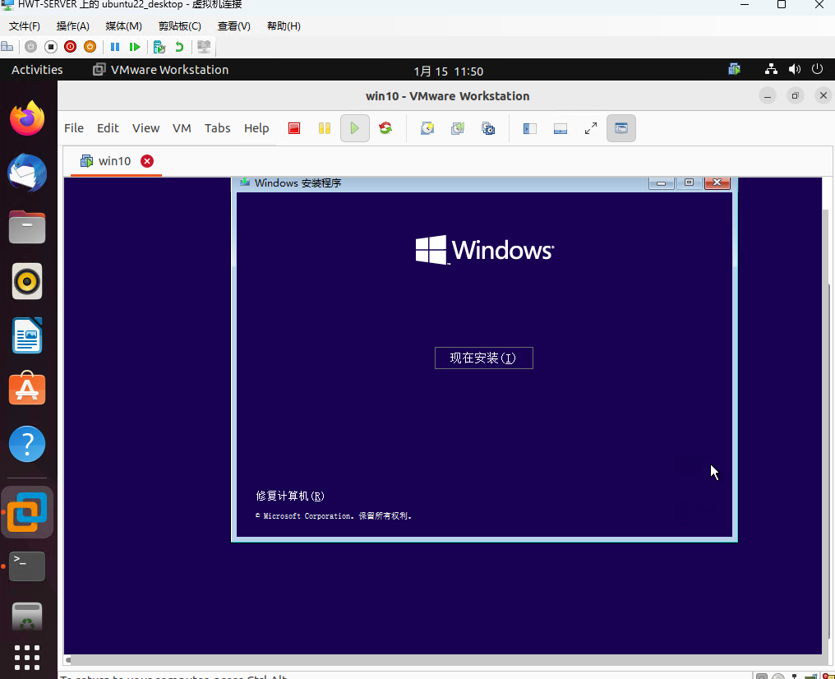Open Help from dock
The image size is (835, 679).
(x=27, y=444)
